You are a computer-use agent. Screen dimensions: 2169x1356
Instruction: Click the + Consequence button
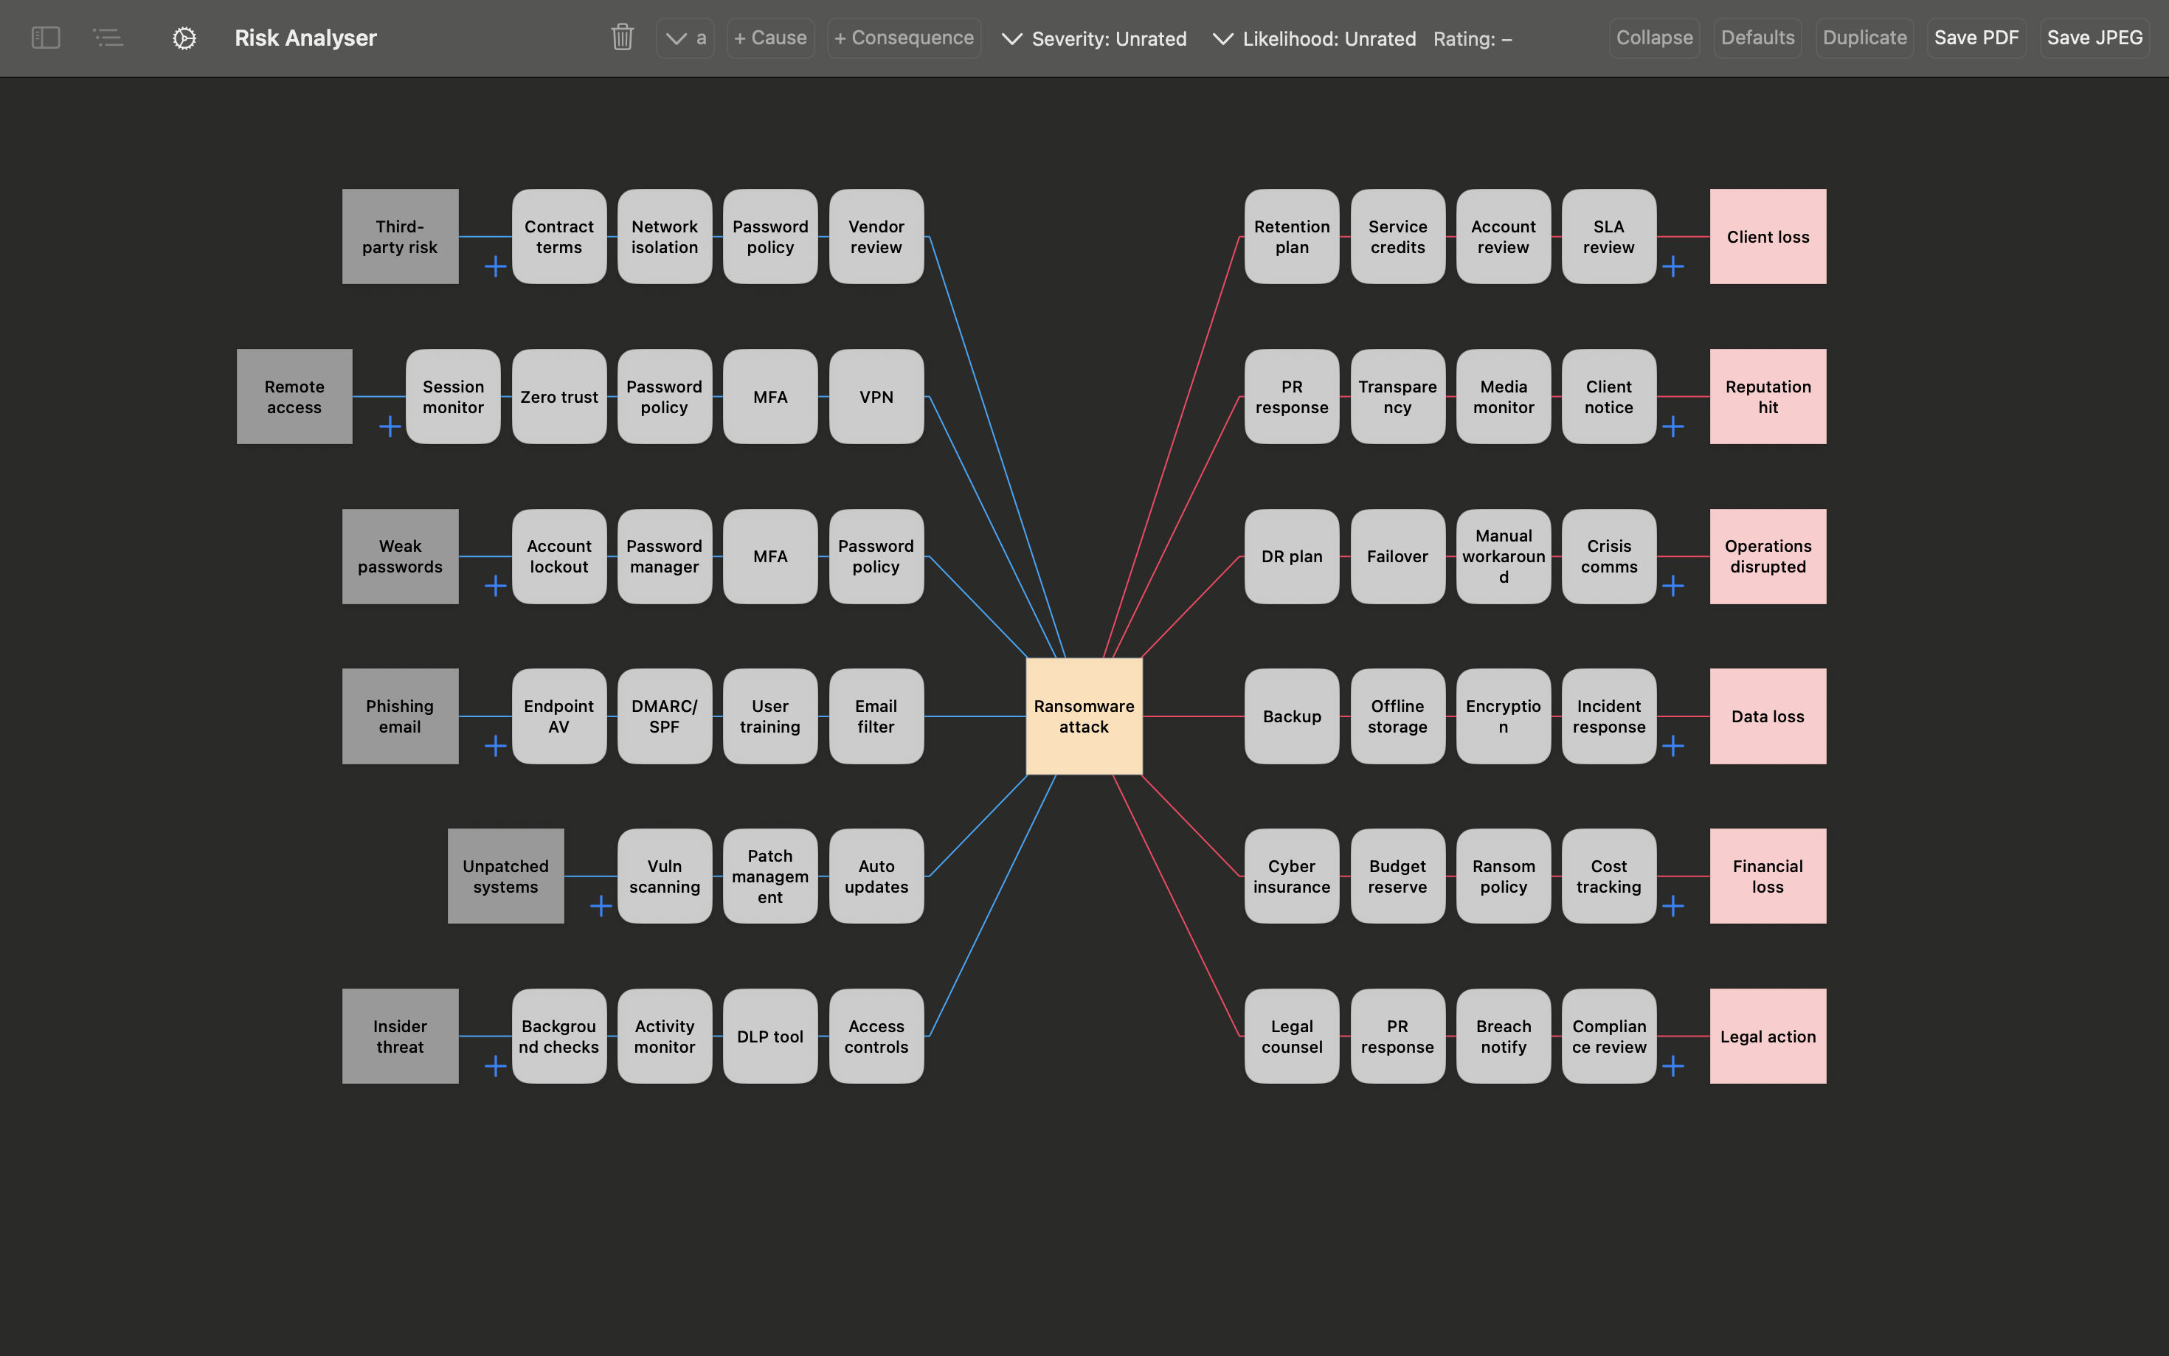pos(904,38)
